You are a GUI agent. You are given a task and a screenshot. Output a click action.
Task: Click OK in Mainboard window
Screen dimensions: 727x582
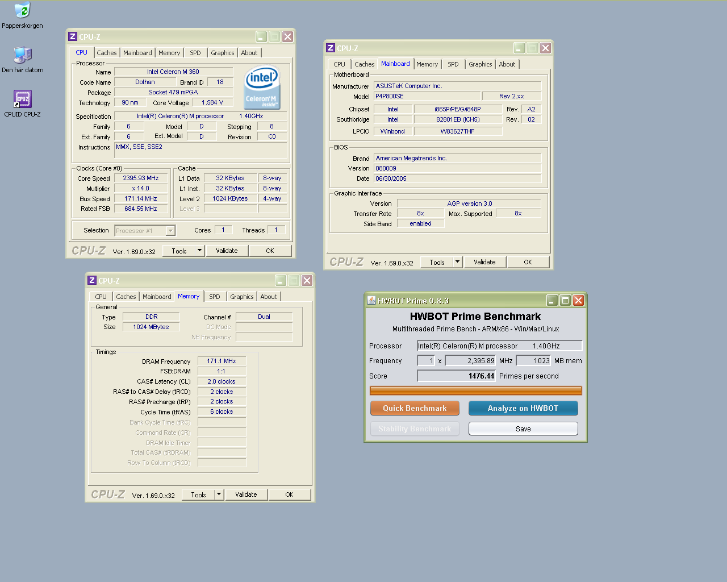coord(528,262)
